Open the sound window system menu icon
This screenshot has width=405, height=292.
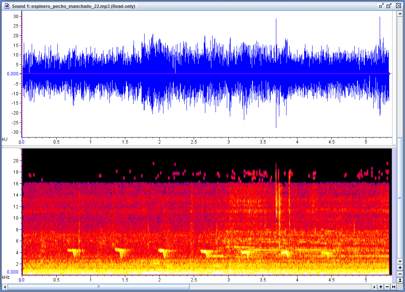coord(7,6)
